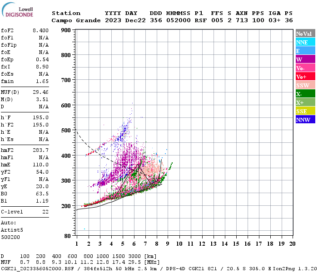Select the Vo- pink legend swatch

pyautogui.click(x=305, y=68)
